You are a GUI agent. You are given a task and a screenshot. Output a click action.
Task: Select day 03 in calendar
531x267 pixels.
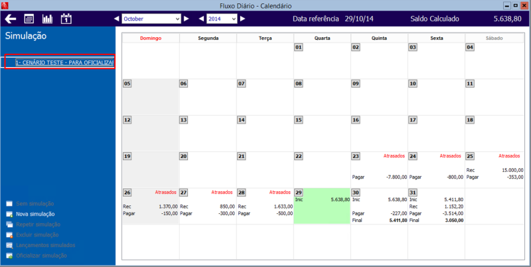point(412,47)
